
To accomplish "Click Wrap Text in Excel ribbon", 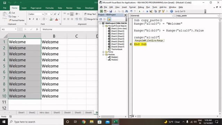I will tap(90, 14).
